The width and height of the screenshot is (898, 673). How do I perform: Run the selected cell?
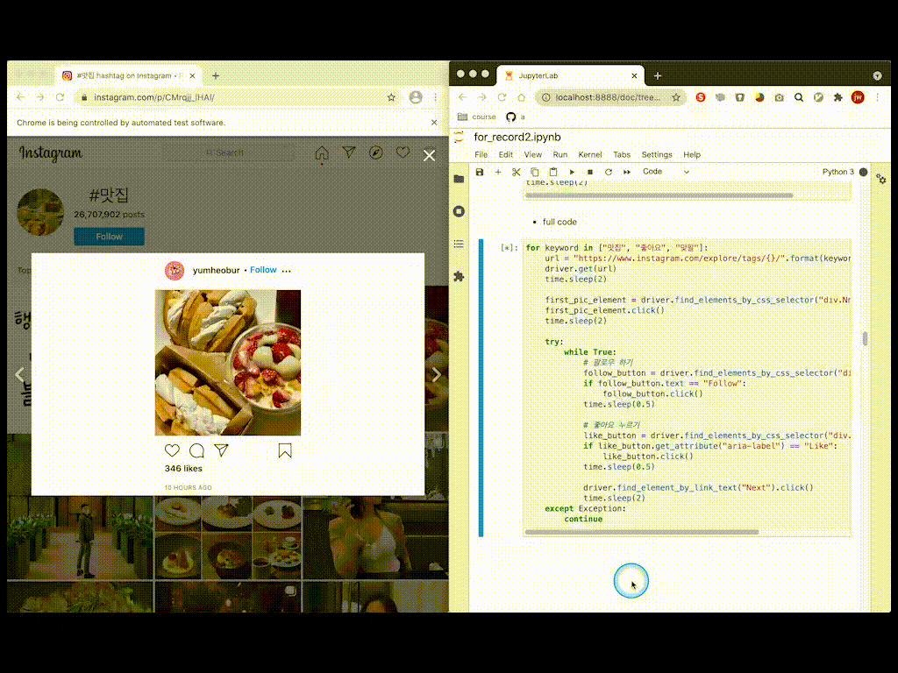coord(572,172)
